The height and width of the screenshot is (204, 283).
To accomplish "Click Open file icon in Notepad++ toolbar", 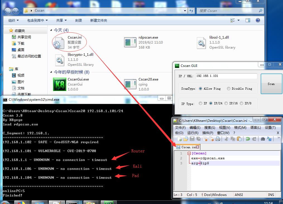I will pyautogui.click(x=186, y=139).
